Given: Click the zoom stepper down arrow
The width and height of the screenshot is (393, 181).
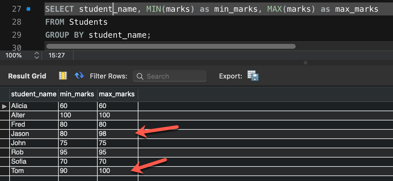Looking at the screenshot, I should click(36, 57).
